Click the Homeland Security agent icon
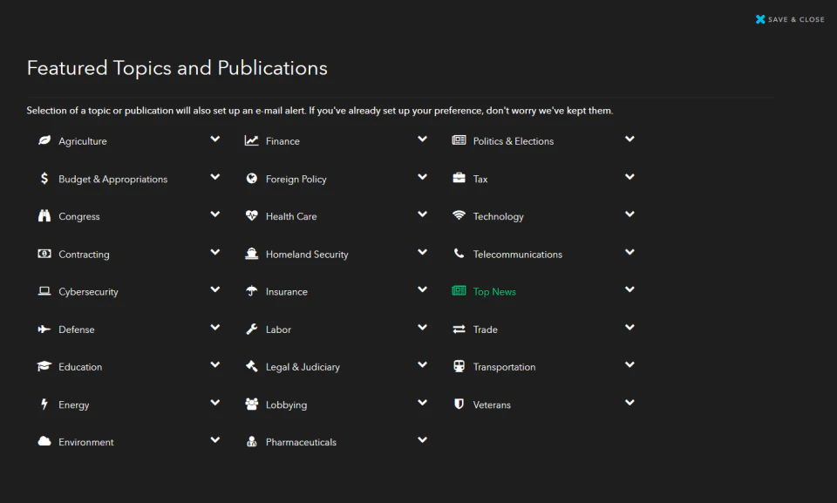 click(251, 253)
